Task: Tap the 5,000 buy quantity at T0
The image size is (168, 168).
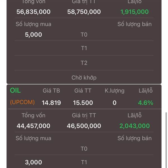Action: (33, 35)
